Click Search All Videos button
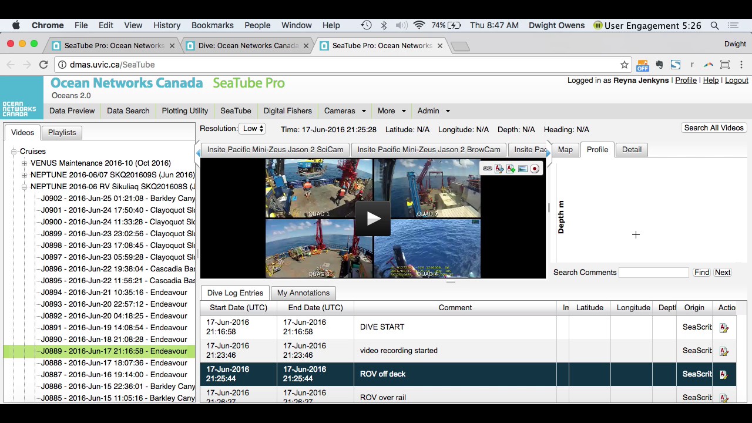The width and height of the screenshot is (752, 423). coord(714,128)
